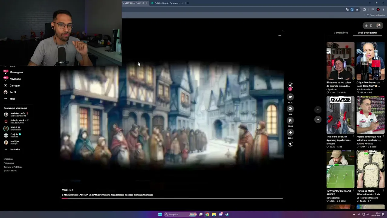387x218 pixels.
Task: Open the Mensagens inbox icon in sidebar
Action: (x=5, y=72)
